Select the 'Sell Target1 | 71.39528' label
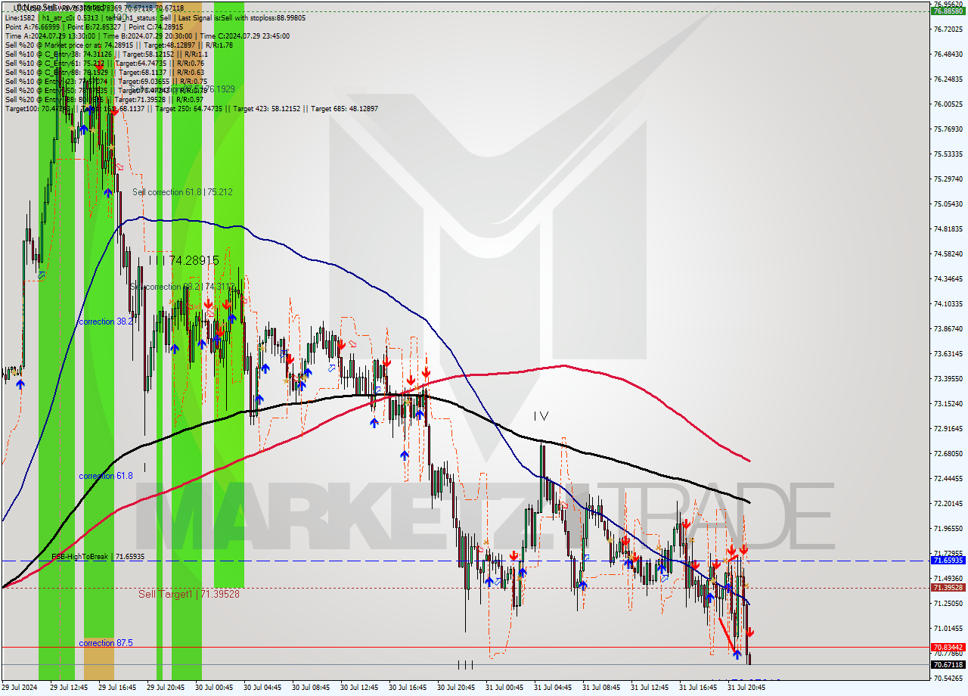The height and width of the screenshot is (696, 968). coord(188,595)
